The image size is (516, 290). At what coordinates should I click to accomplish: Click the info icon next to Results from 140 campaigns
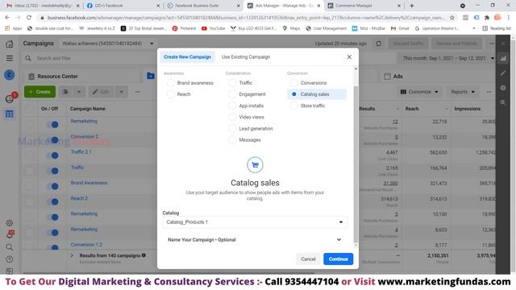144,255
